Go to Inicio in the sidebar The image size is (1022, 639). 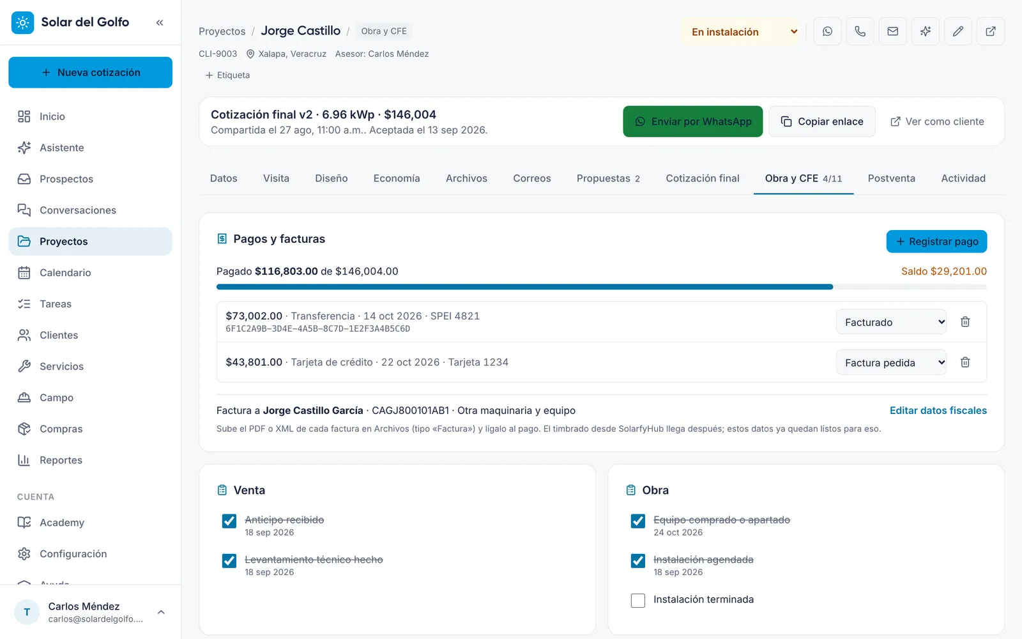point(90,116)
